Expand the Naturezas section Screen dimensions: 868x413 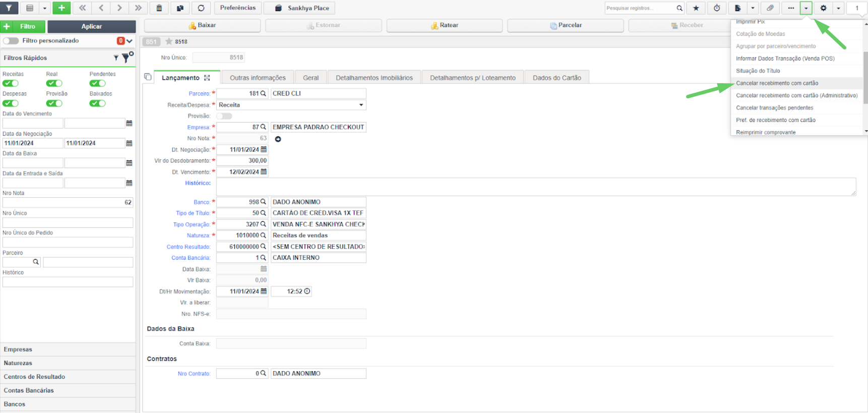[x=68, y=363]
